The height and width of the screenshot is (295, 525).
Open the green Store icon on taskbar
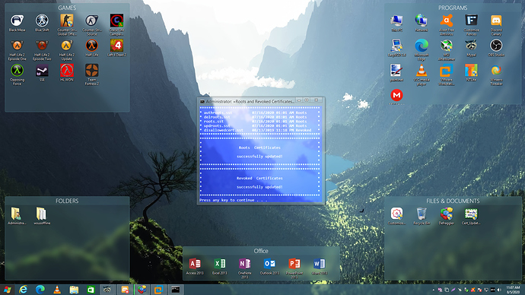91,290
